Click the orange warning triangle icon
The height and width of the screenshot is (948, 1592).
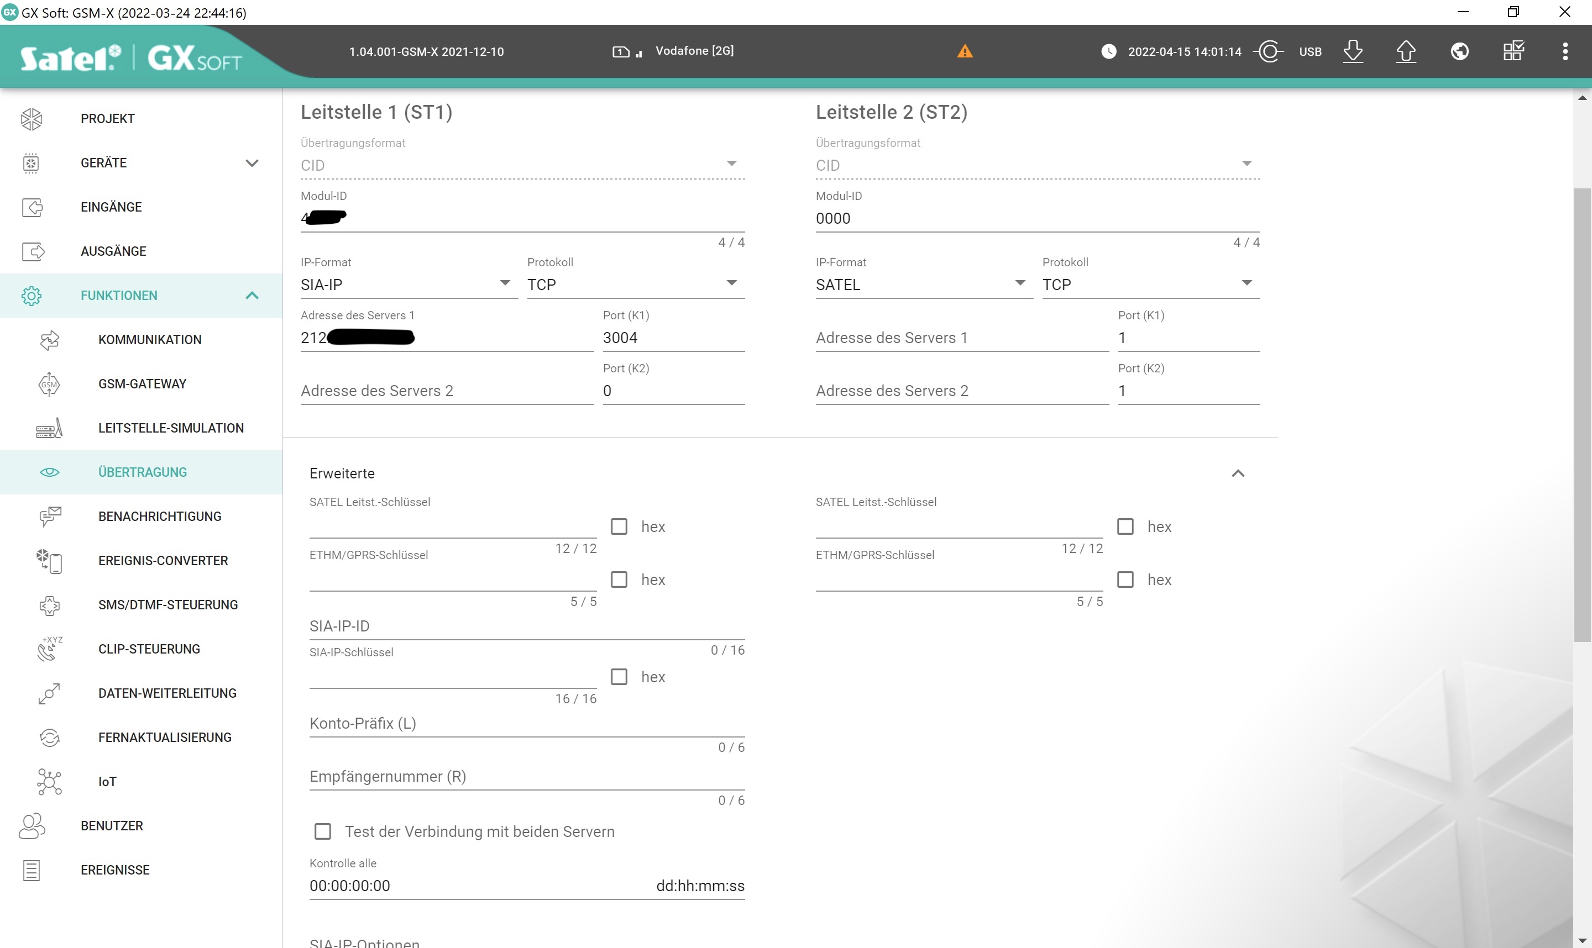point(965,51)
